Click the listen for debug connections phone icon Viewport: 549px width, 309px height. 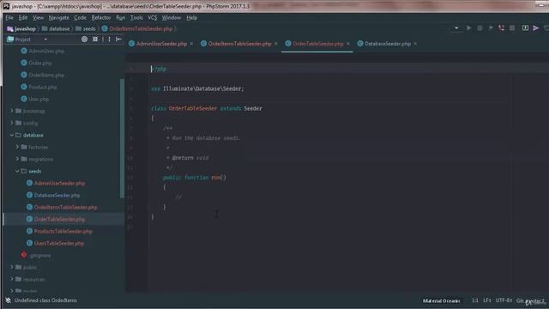tap(501, 28)
